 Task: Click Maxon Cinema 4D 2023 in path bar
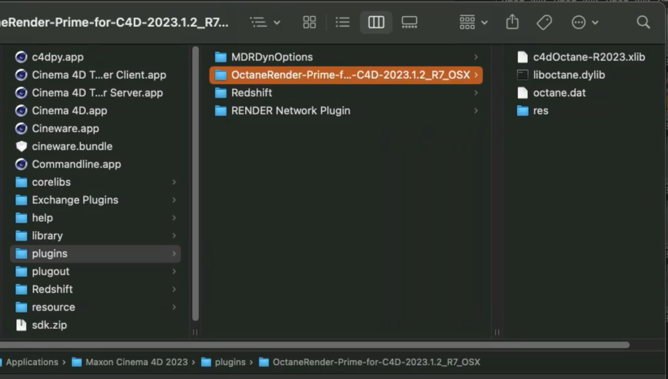pos(130,362)
